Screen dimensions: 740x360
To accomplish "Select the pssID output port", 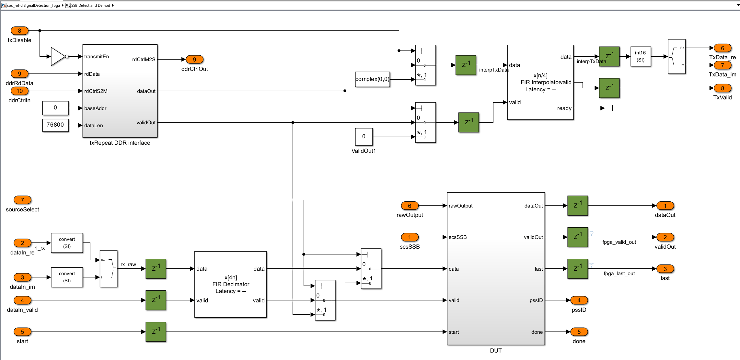I will (579, 300).
